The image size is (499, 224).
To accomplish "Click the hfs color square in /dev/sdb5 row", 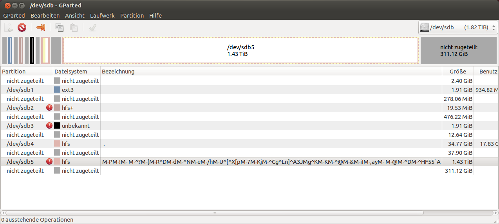I will [57, 162].
